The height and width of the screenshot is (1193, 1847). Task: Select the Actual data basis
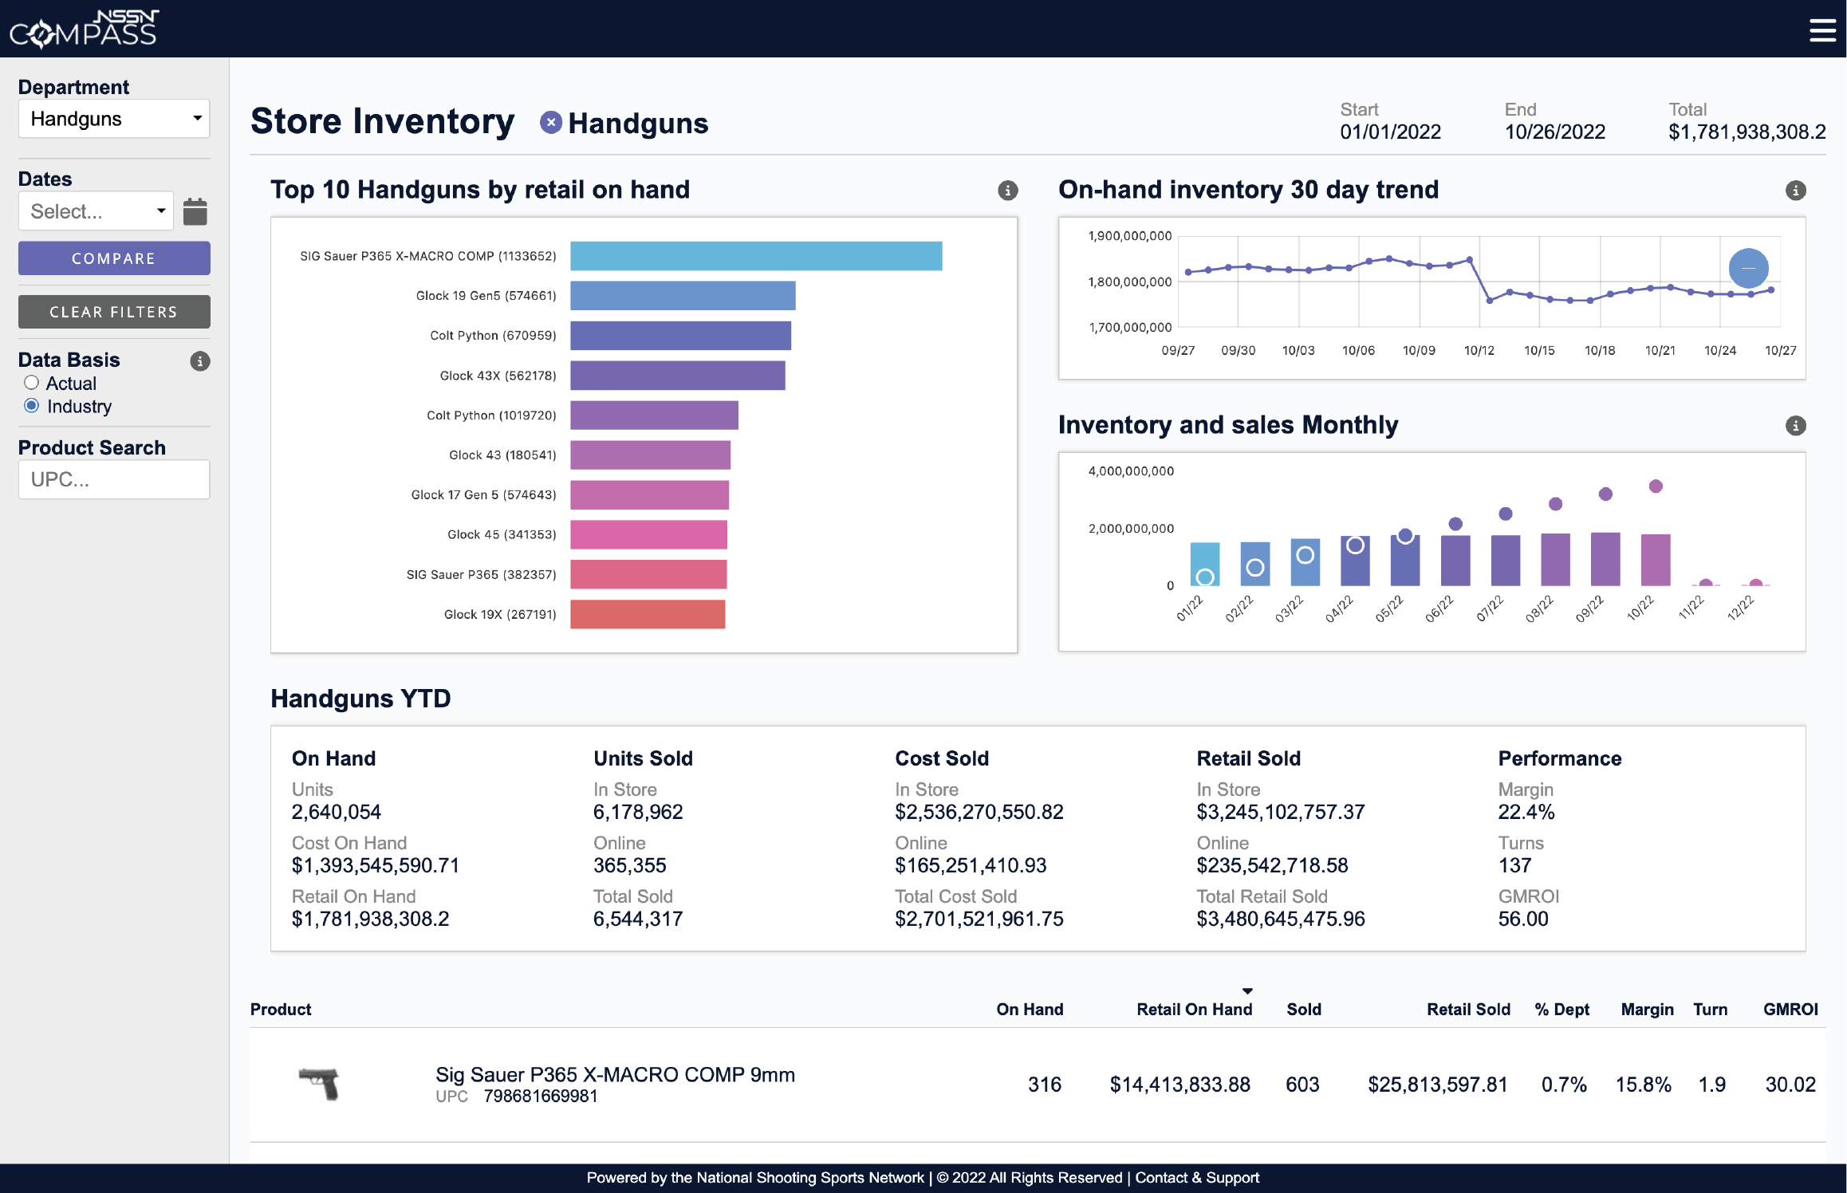pos(31,383)
